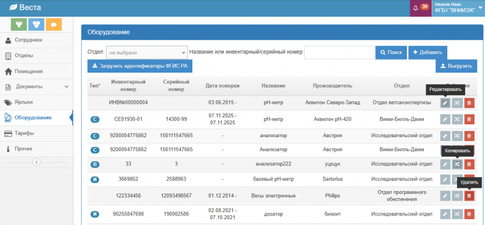Click the Загрузить идентификаторы ФГИС РА button
Viewport: 485px width, 225px height.
(x=140, y=66)
